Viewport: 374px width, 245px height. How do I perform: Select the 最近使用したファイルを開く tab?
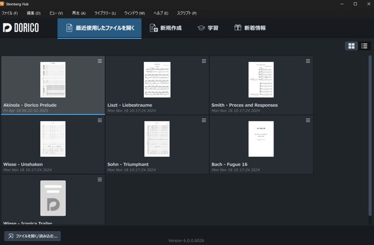99,28
